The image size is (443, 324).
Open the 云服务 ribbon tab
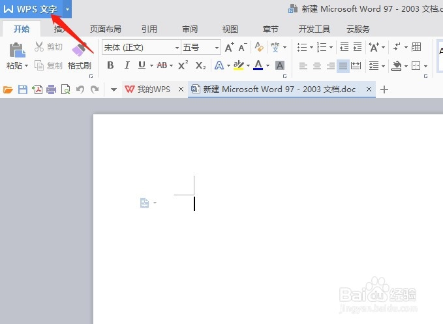(x=358, y=29)
